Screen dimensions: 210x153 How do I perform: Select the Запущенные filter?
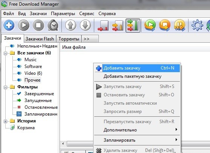(38, 100)
